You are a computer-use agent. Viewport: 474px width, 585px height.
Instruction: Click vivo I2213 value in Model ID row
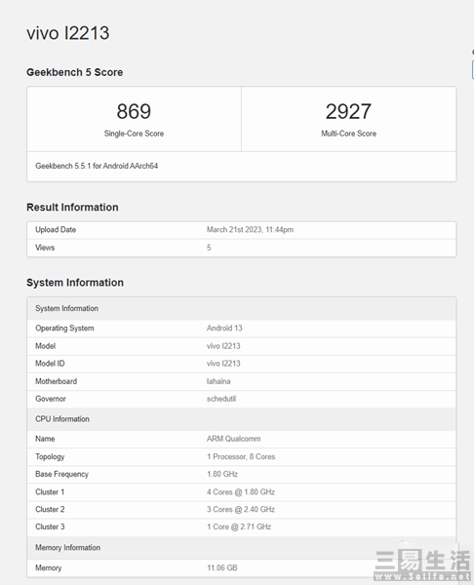[223, 364]
